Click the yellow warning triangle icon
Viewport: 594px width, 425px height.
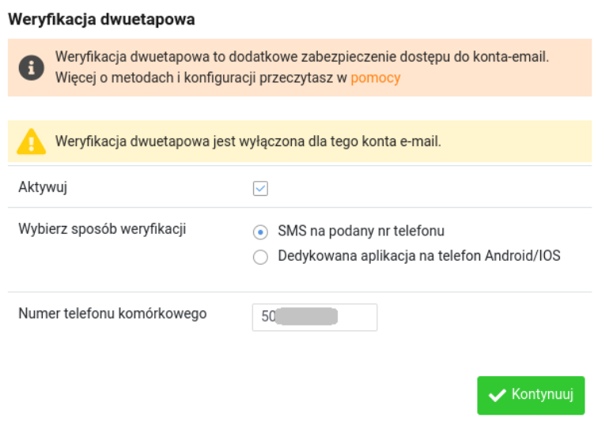tap(32, 141)
